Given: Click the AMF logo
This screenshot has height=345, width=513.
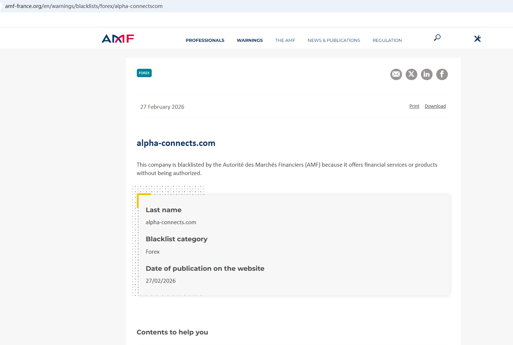Looking at the screenshot, I should (x=118, y=39).
